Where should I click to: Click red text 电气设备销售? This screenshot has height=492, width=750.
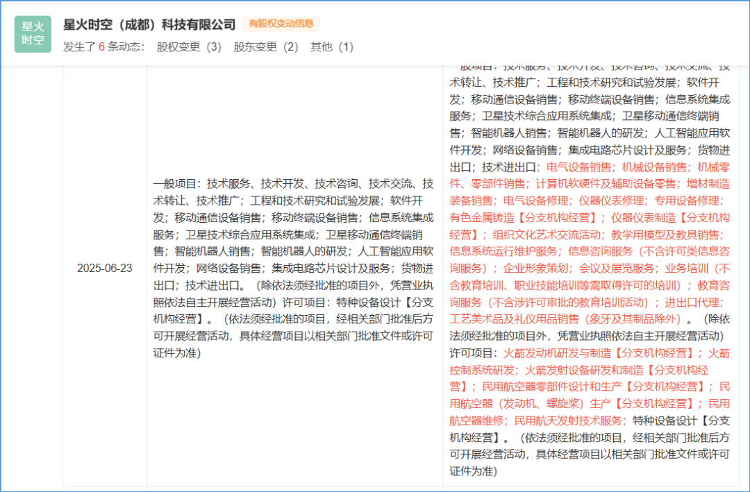pyautogui.click(x=579, y=167)
